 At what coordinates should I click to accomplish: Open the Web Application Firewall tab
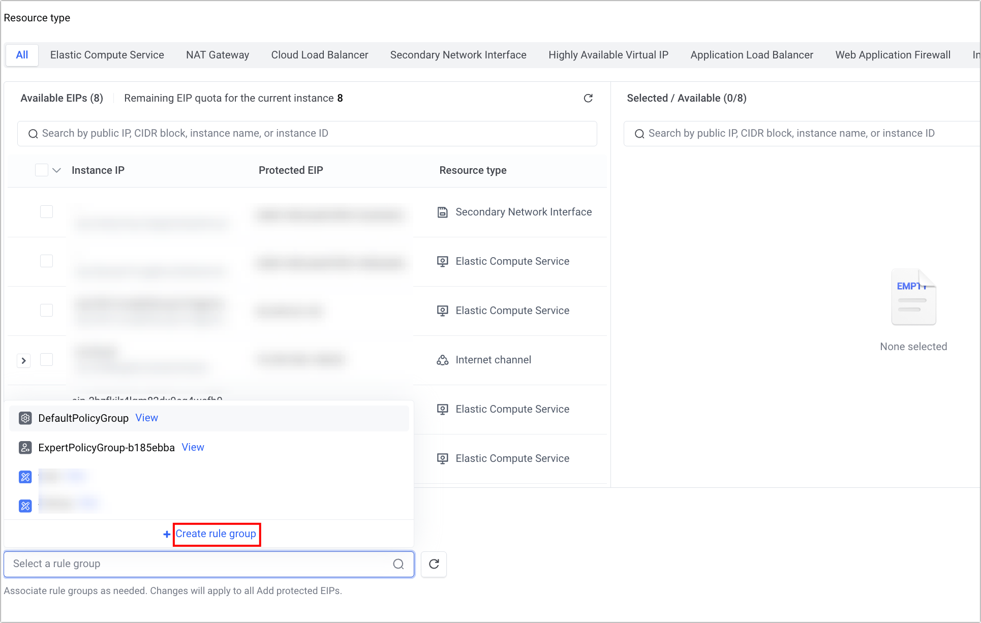[893, 55]
